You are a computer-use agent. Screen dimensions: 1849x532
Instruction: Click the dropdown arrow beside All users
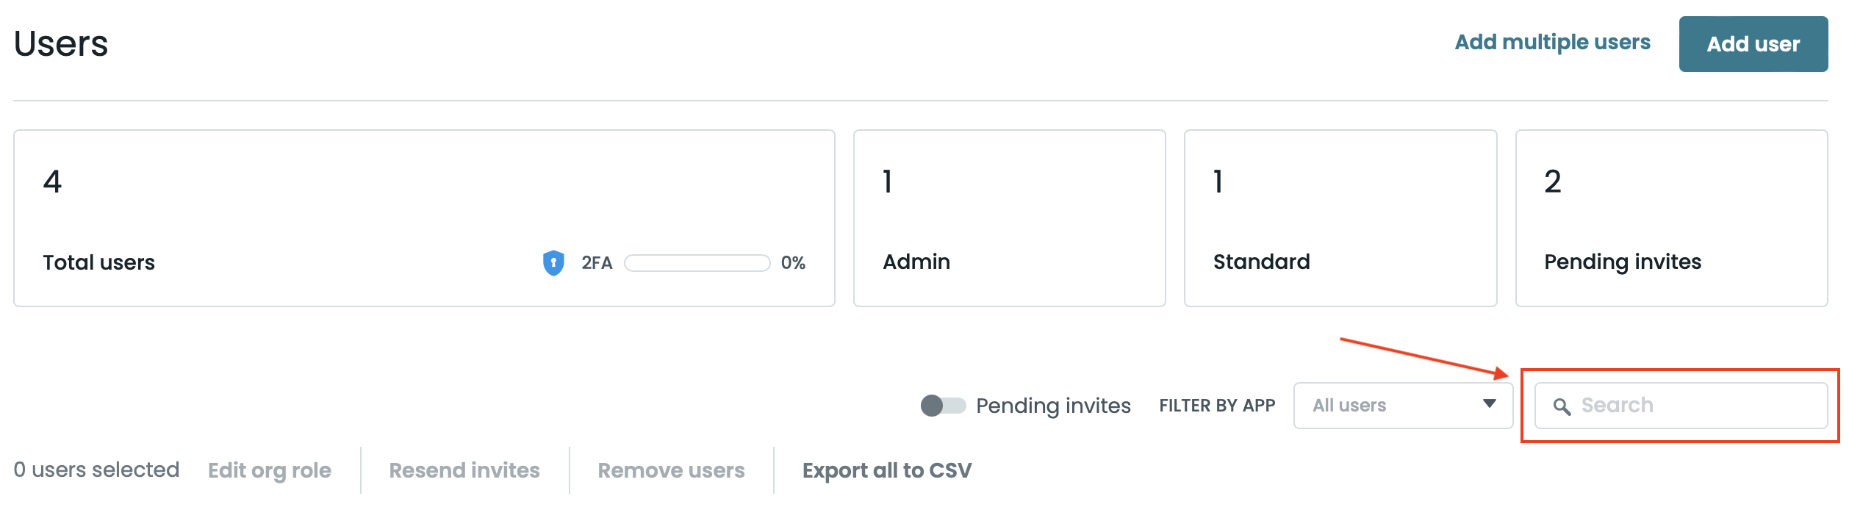[x=1489, y=404]
